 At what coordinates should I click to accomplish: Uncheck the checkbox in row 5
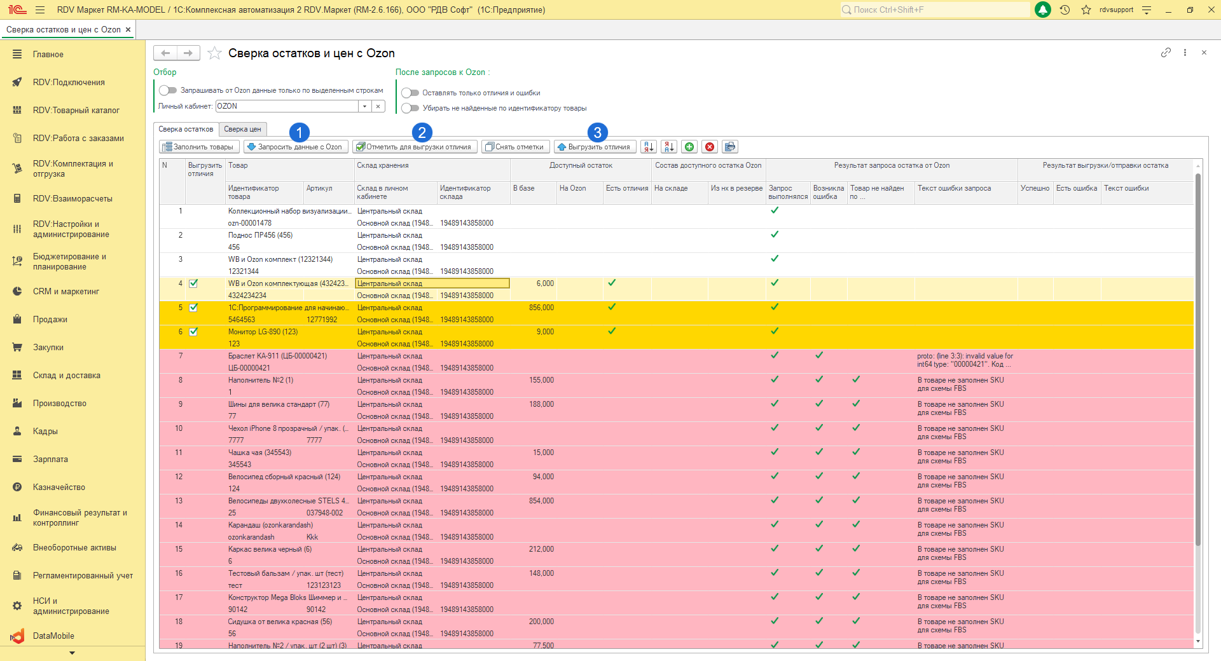click(x=193, y=308)
